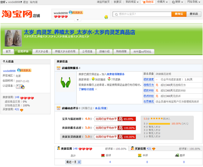
Task: Open the 买太岁必看 tab
Action: pyautogui.click(x=42, y=51)
